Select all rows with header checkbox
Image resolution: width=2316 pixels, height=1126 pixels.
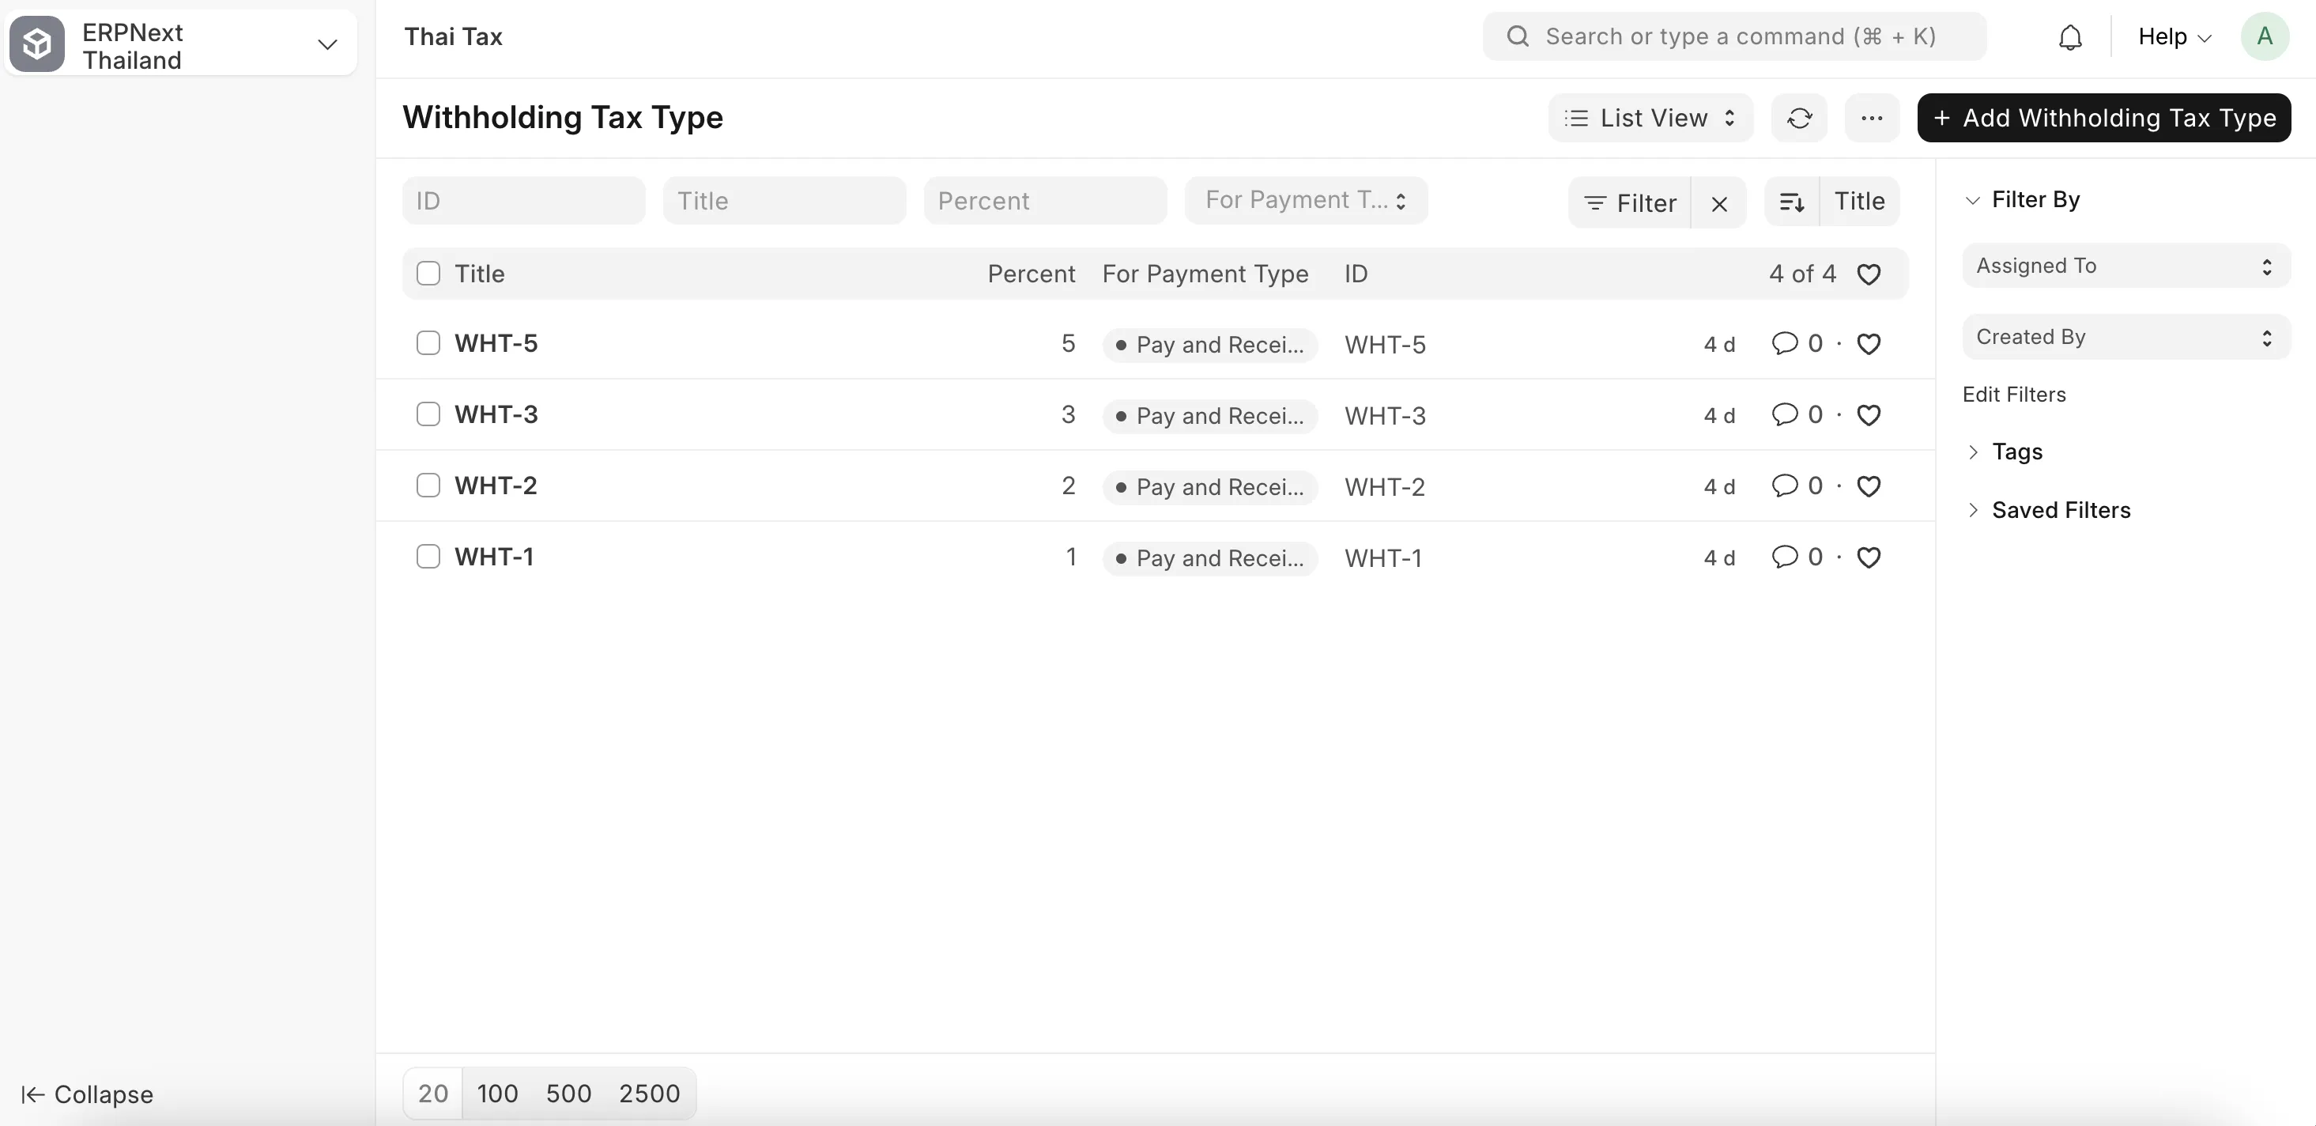(x=428, y=274)
